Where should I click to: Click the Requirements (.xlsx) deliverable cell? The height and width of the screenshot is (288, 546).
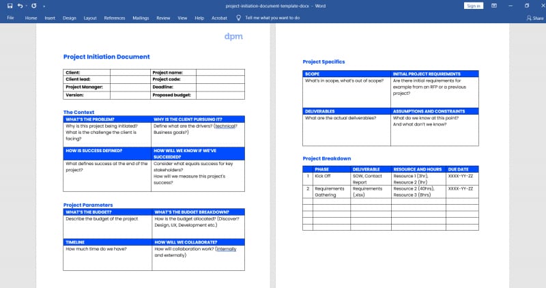tap(371, 192)
